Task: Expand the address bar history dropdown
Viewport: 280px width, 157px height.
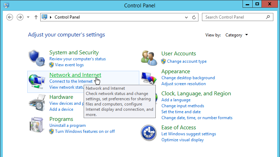Action: click(x=186, y=17)
